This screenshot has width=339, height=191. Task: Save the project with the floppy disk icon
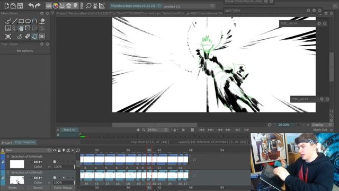click(x=20, y=6)
